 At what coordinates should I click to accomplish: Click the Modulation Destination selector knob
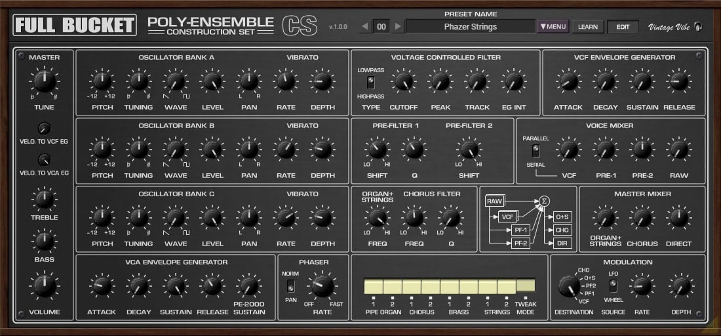568,286
